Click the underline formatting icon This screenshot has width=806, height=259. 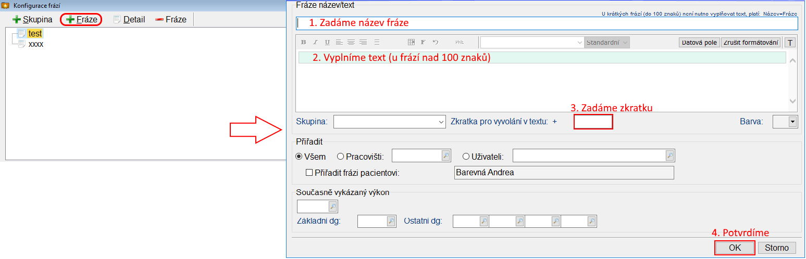click(x=327, y=43)
